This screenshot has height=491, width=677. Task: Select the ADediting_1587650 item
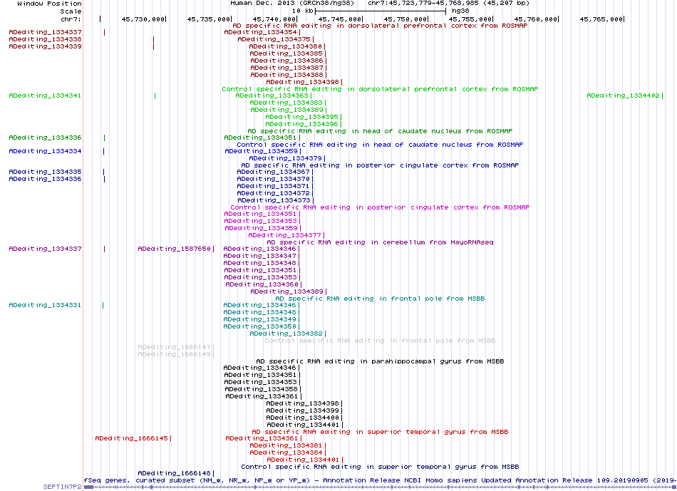[175, 249]
